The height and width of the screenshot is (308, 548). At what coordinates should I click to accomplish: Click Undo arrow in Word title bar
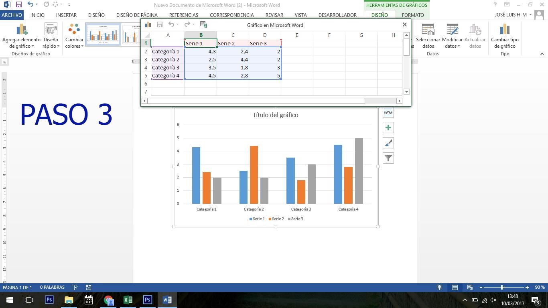[30, 5]
